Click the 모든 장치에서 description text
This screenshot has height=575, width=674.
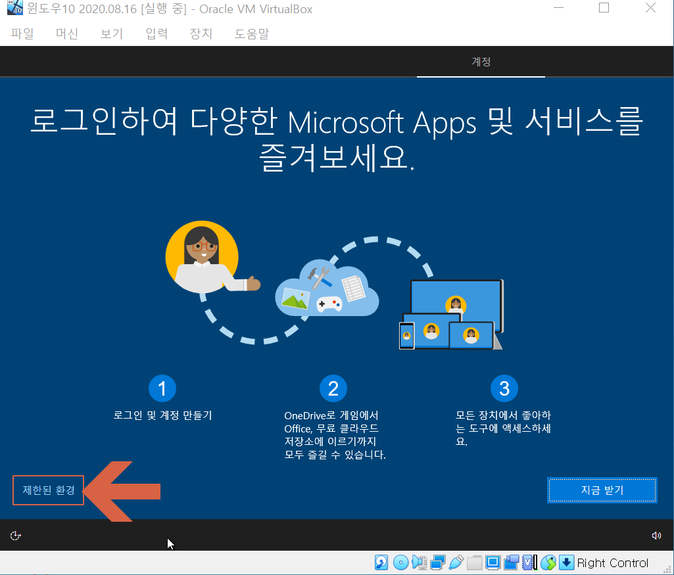pos(503,428)
